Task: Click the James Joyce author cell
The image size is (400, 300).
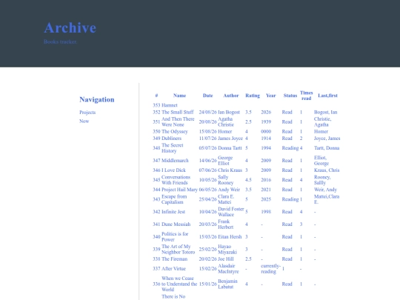Action: 230,139
